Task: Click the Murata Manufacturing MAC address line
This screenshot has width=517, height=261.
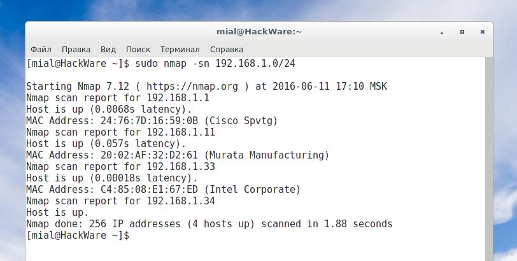Action: click(x=178, y=155)
